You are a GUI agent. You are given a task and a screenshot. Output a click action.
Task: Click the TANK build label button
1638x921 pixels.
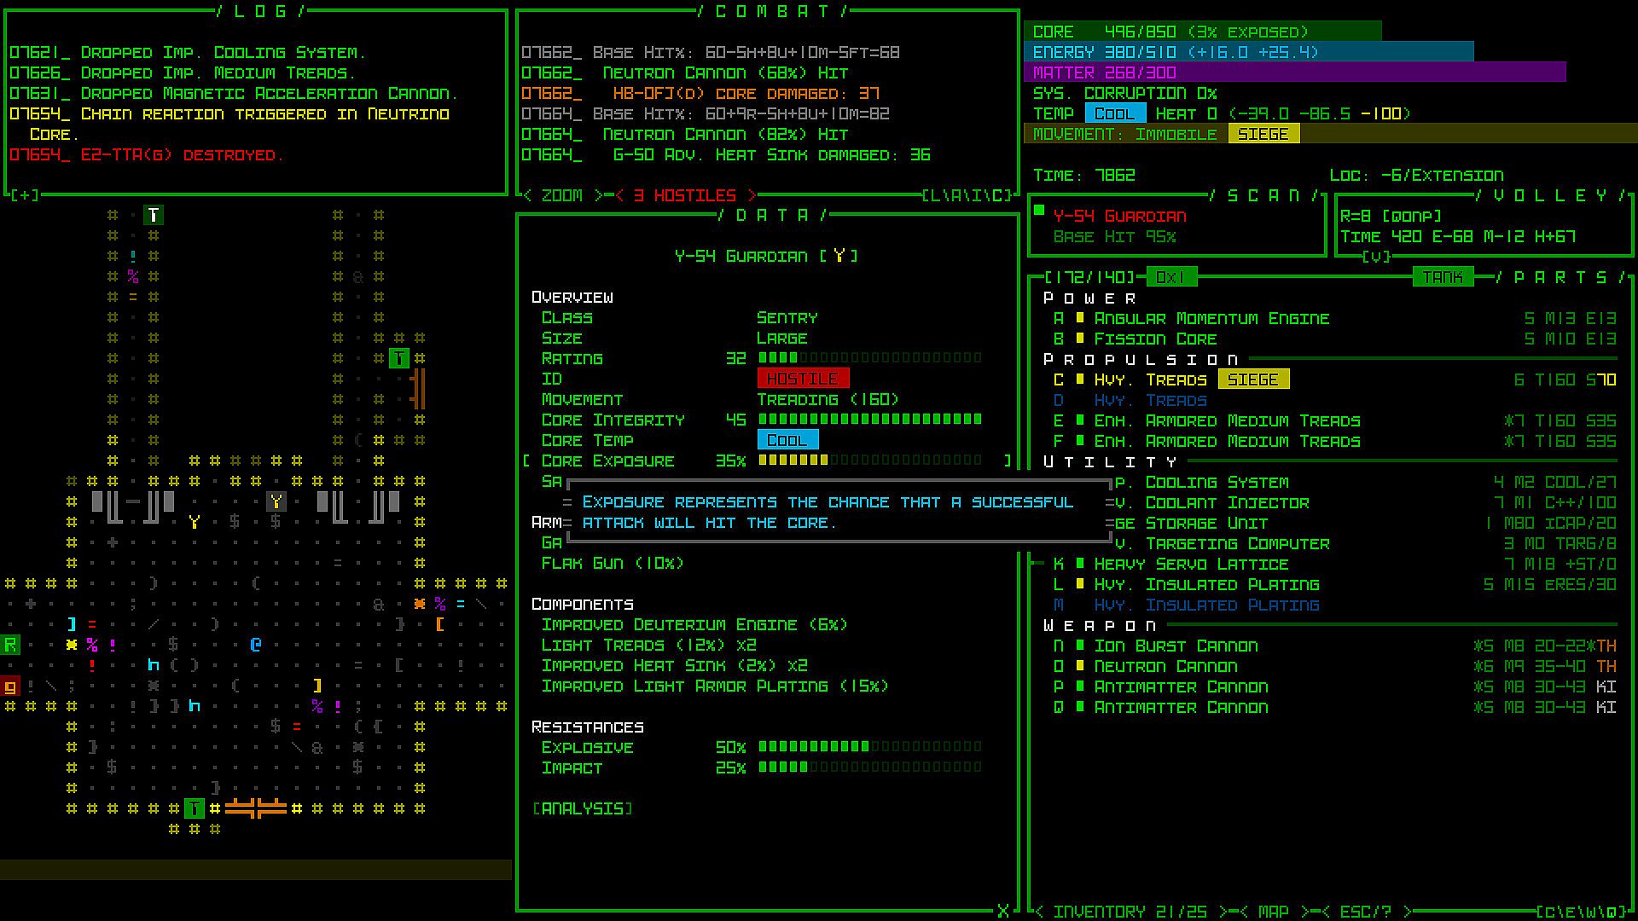coord(1443,277)
